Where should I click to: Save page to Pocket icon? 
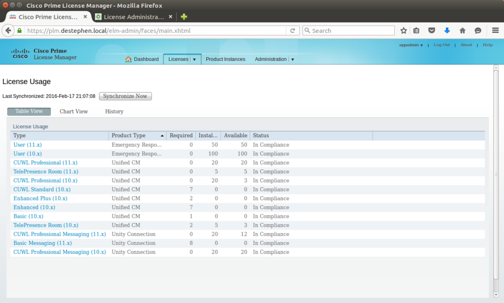point(432,30)
